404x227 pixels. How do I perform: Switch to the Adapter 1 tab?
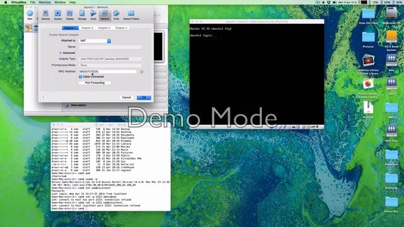[x=70, y=28]
